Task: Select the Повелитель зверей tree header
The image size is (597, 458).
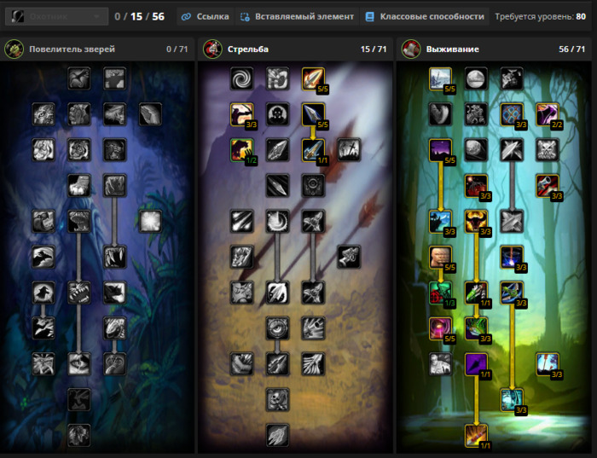Action: [x=97, y=49]
